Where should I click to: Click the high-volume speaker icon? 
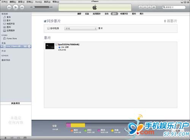51,7
